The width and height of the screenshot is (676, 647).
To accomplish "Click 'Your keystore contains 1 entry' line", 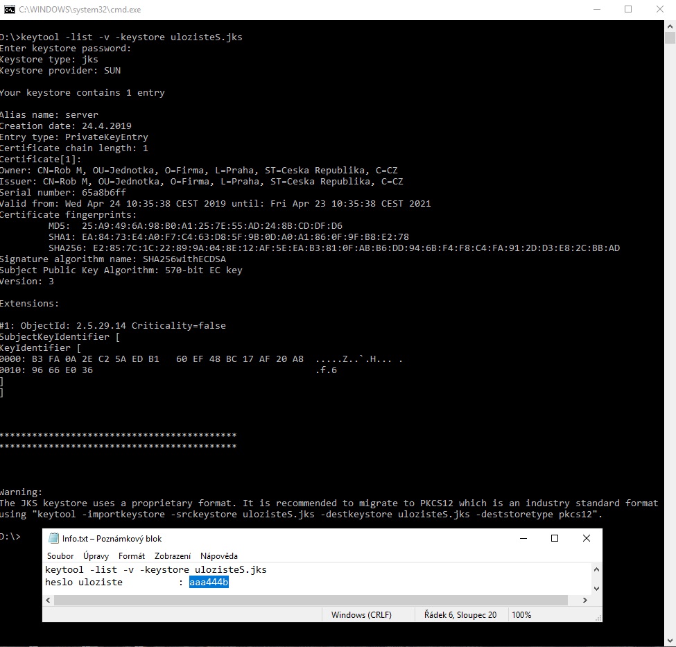I will click(82, 93).
